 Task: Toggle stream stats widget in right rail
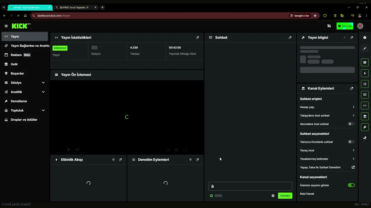[x=365, y=105]
